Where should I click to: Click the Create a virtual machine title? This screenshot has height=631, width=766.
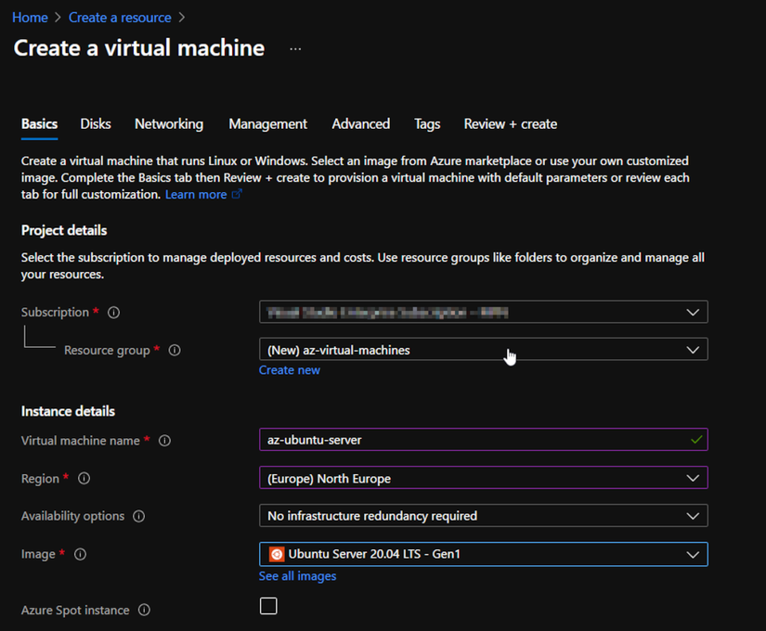[x=139, y=48]
